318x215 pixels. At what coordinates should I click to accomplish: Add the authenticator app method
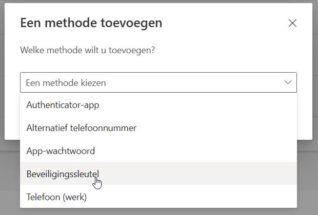coord(158,105)
